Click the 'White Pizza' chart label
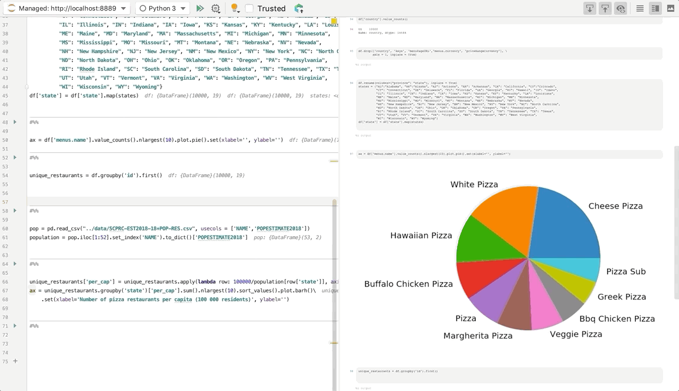679x391 pixels. point(474,184)
